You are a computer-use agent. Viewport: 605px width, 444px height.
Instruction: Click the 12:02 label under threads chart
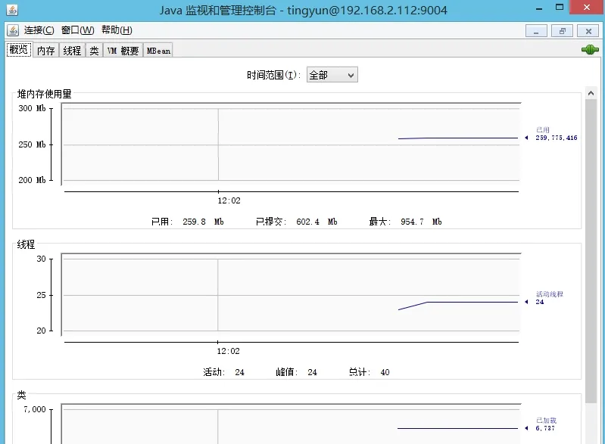pyautogui.click(x=228, y=351)
